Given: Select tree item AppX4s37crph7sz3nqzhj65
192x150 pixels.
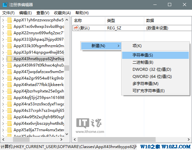Looking at the screenshot, I should click(x=39, y=111).
